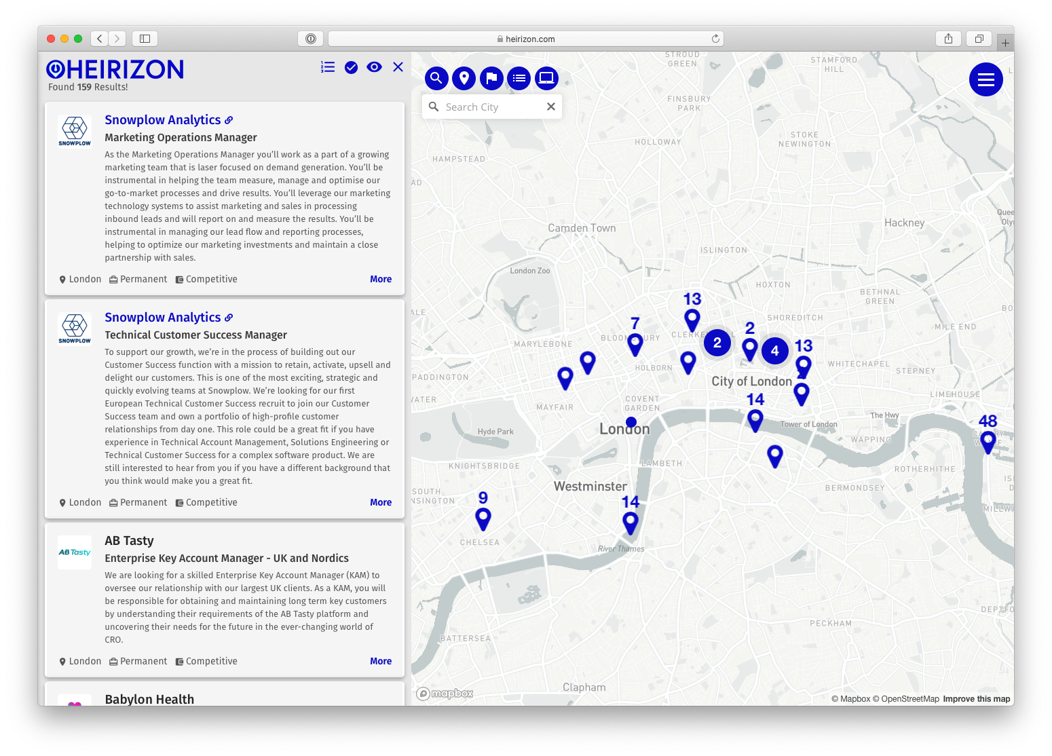Select the map cluster circle labeled 4
Viewport: 1052px width, 756px height.
coord(775,351)
